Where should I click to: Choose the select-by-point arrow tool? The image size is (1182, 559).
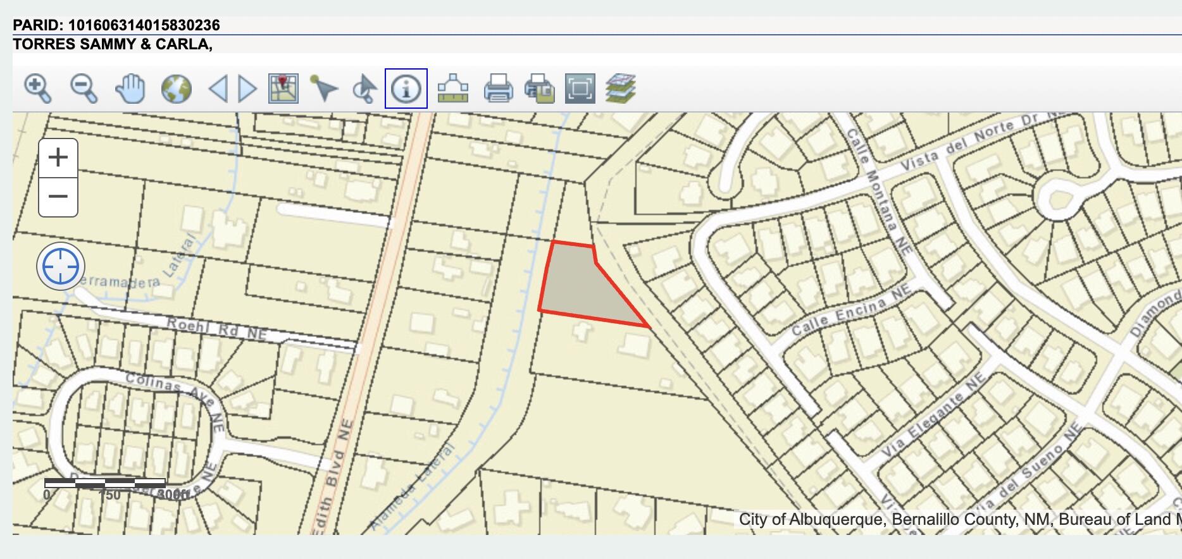[x=323, y=89]
